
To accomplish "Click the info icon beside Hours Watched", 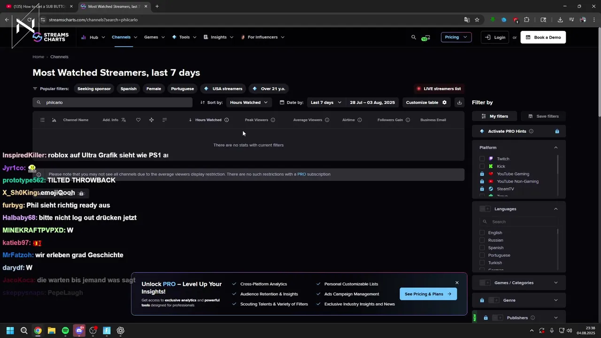I will [x=226, y=120].
